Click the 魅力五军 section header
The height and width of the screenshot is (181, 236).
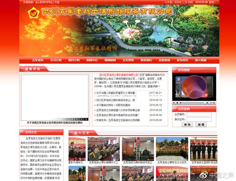coord(82,133)
